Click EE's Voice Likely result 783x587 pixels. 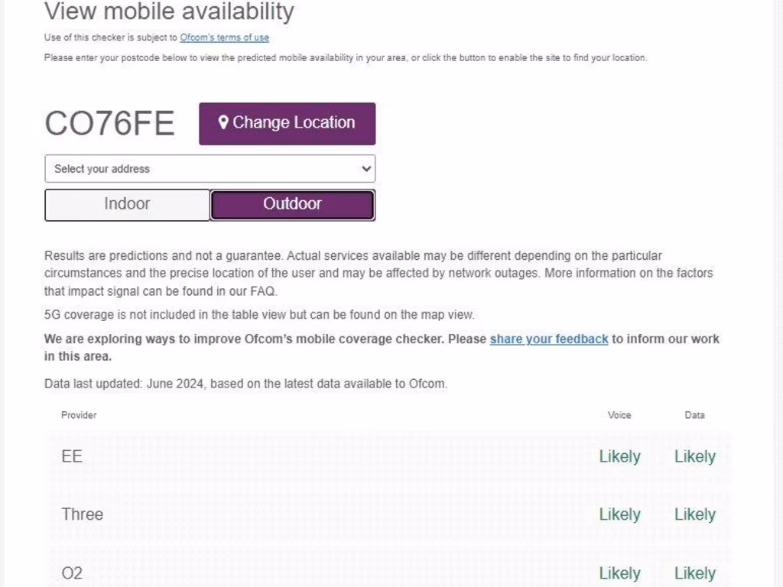619,456
